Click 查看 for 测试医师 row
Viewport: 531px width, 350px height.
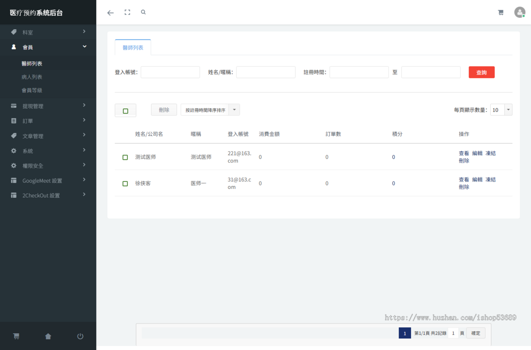[464, 154]
